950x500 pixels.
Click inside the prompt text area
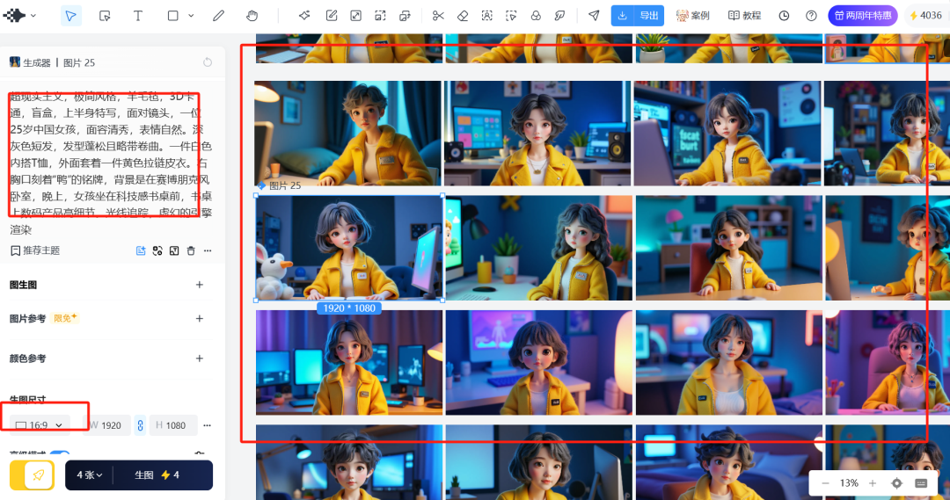pyautogui.click(x=111, y=163)
